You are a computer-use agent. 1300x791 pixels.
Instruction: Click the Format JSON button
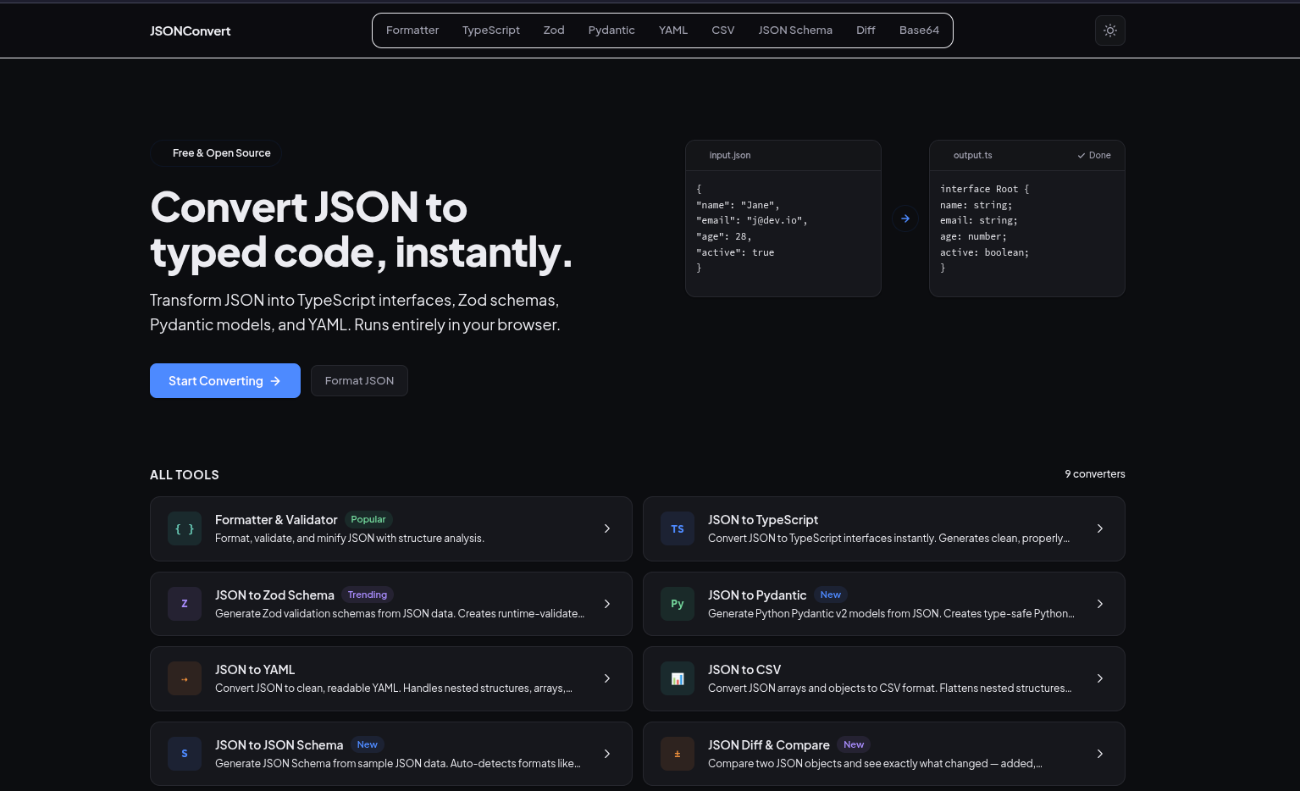click(359, 380)
